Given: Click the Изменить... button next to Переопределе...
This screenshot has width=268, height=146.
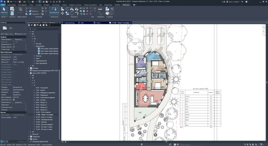Looking at the screenshot, I should (x=19, y=39).
